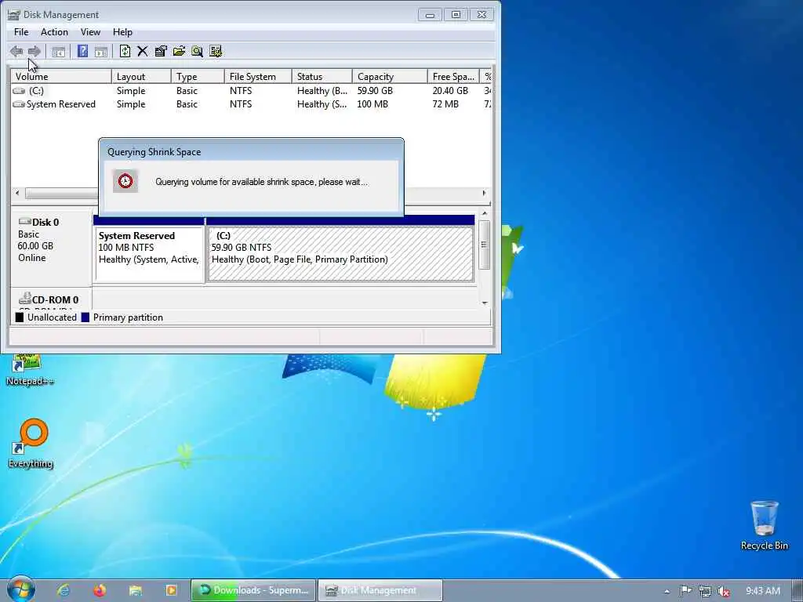Toggle the Show/Hide Console Tree toolbar icon
This screenshot has height=602, width=803.
[x=58, y=51]
